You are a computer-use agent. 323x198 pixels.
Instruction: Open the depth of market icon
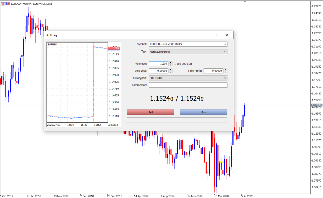tap(7, 4)
